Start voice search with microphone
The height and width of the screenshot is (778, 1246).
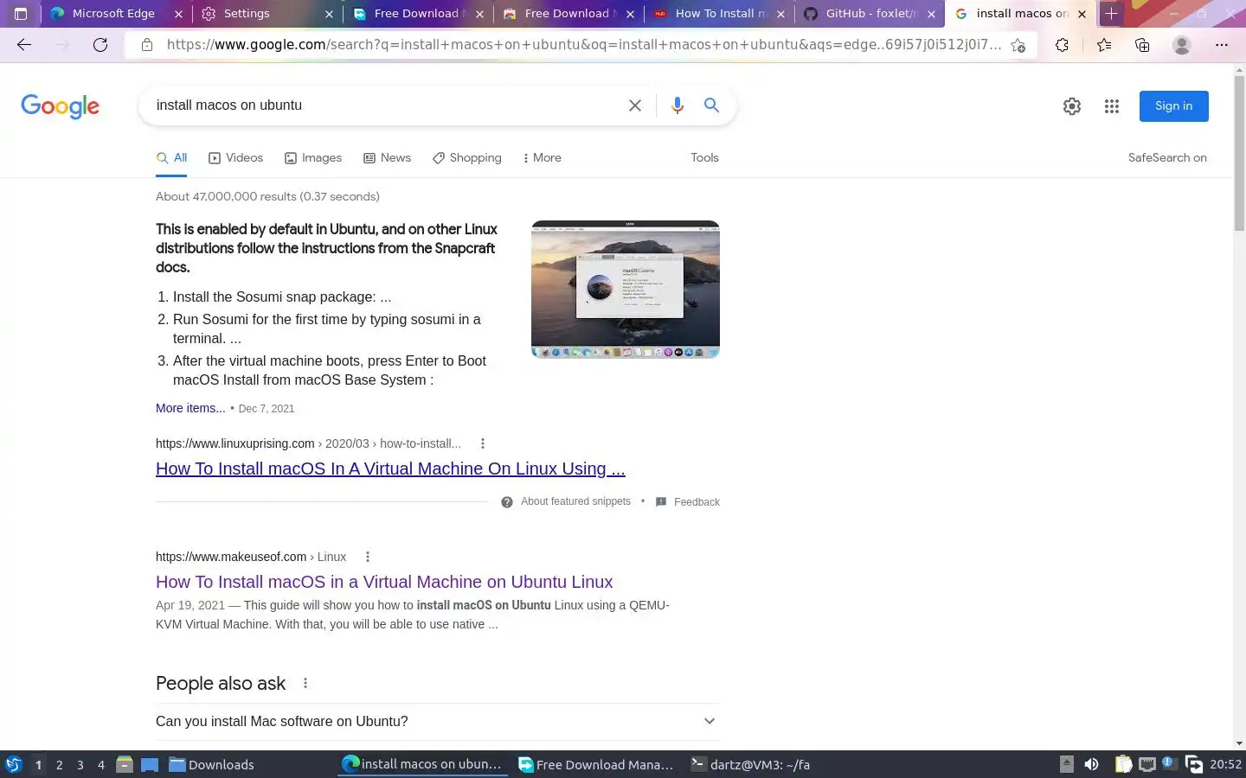(678, 105)
